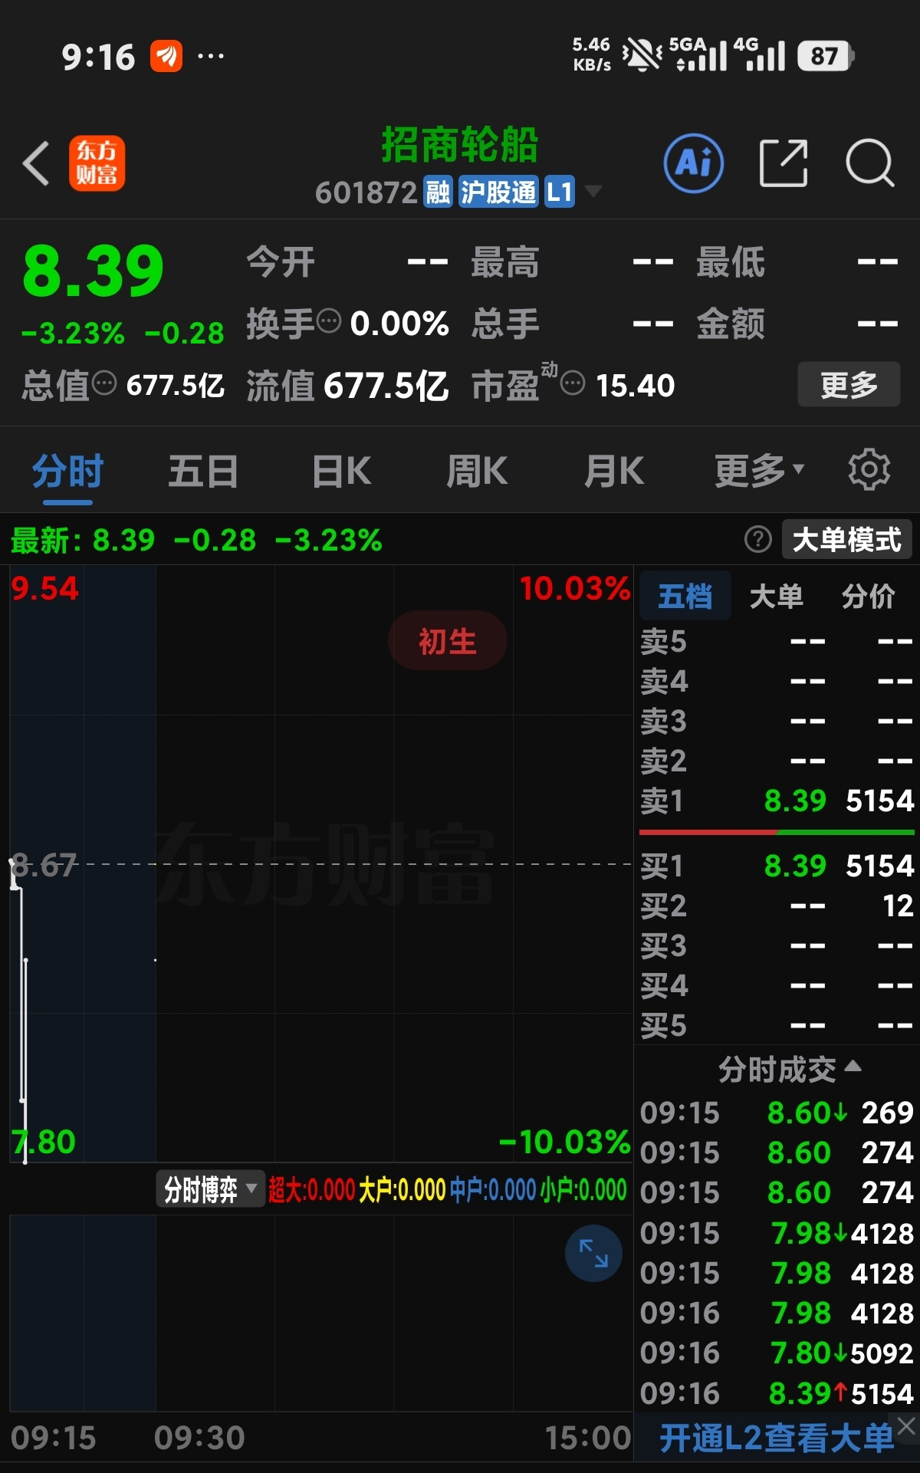Screen dimensions: 920x1473
Task: Tap the 大户:0.000 value
Action: 402,1190
